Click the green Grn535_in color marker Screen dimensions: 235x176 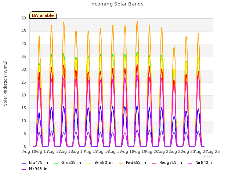pyautogui.click(x=56, y=163)
